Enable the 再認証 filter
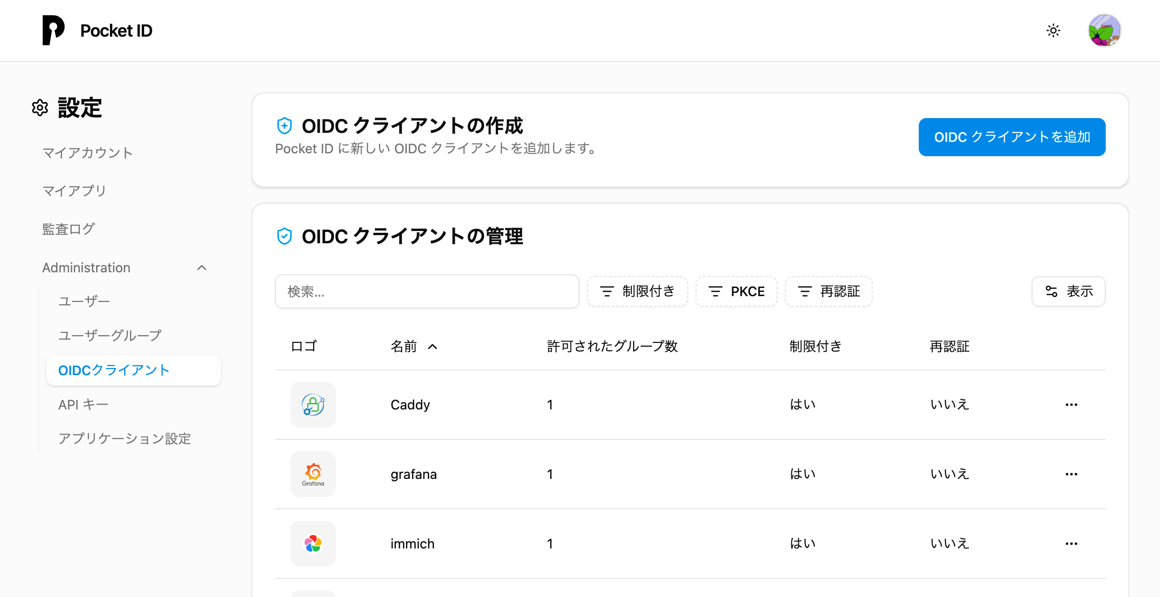 pyautogui.click(x=828, y=291)
